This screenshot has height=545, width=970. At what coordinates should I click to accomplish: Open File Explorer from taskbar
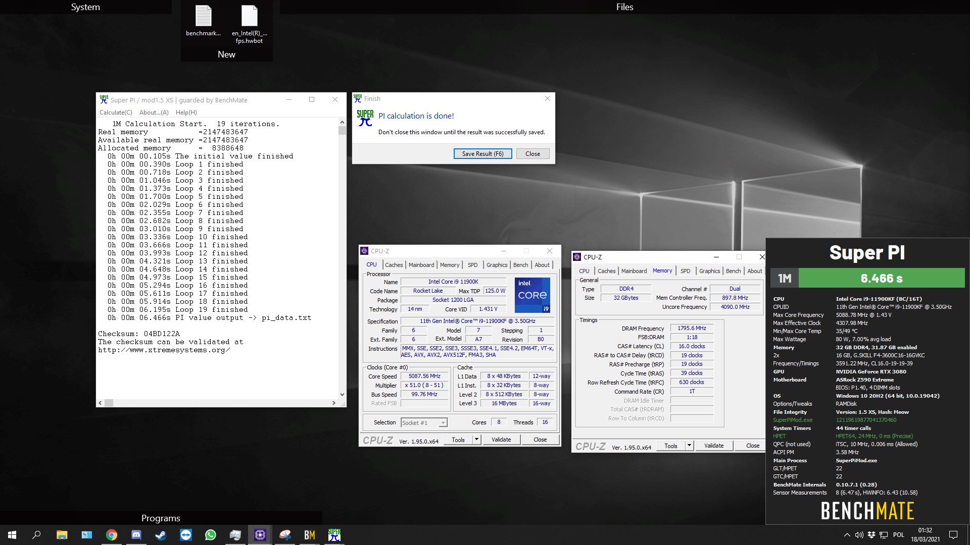(x=62, y=535)
